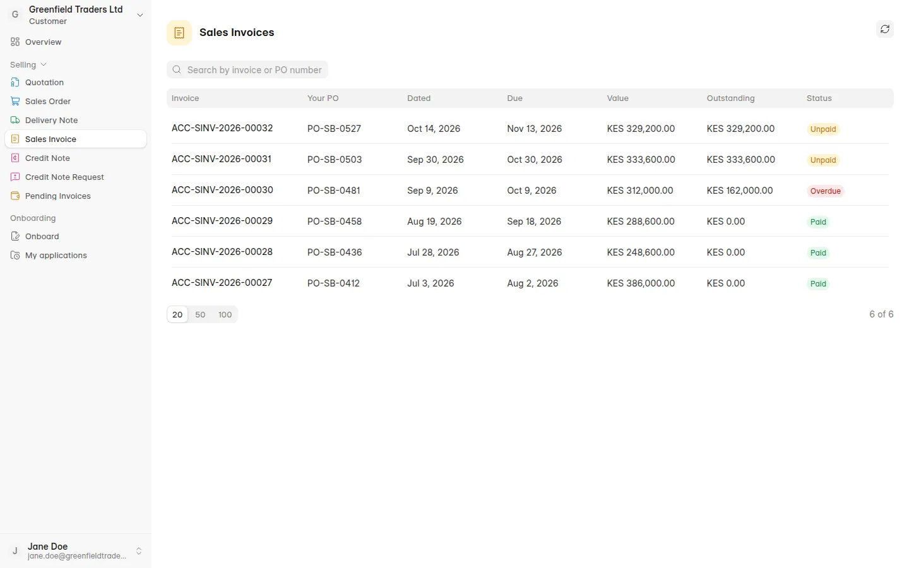Click the Credit Note Request icon
909x568 pixels.
coord(15,177)
